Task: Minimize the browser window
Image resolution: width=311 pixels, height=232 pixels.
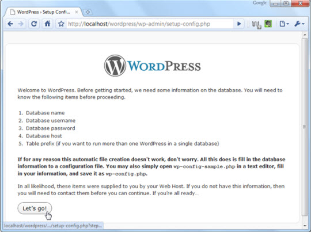Action: point(275,3)
